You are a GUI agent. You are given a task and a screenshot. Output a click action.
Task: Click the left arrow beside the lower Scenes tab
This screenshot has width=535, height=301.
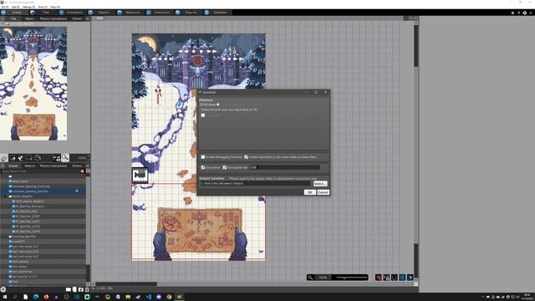click(3, 166)
